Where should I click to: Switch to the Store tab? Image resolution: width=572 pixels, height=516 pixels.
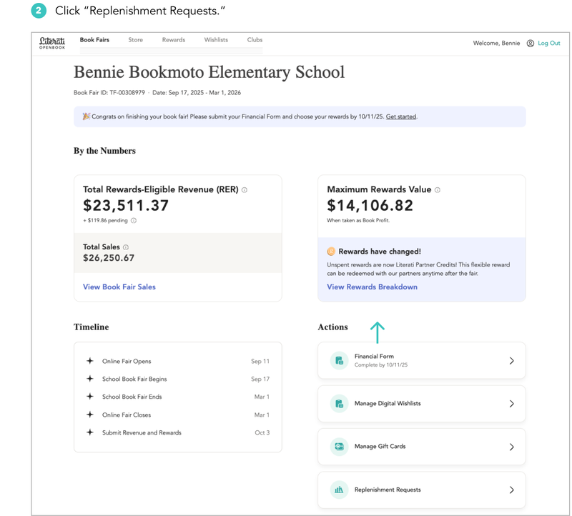click(135, 40)
